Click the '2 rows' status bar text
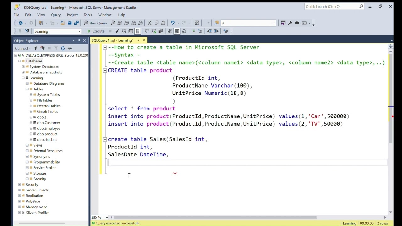 tap(382, 223)
